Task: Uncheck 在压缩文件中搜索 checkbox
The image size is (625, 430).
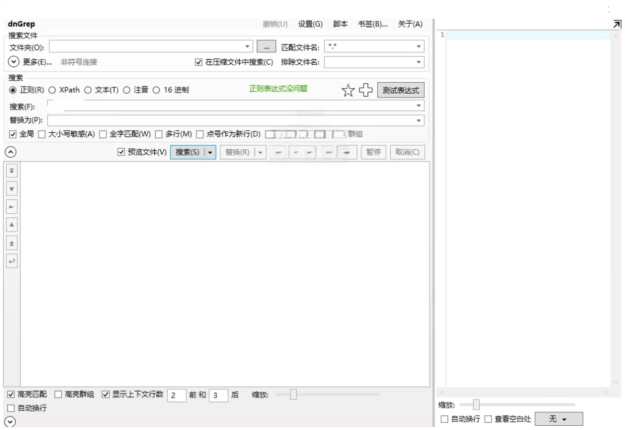Action: tap(198, 62)
